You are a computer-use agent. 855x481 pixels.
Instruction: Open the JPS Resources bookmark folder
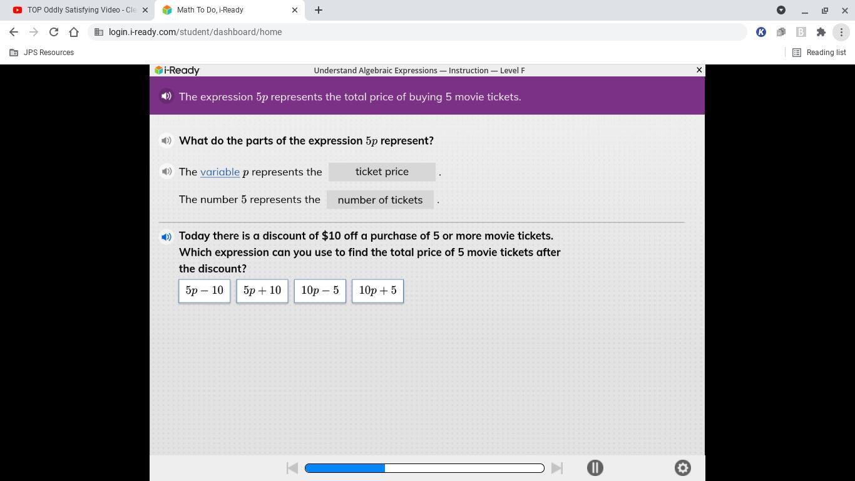click(42, 53)
